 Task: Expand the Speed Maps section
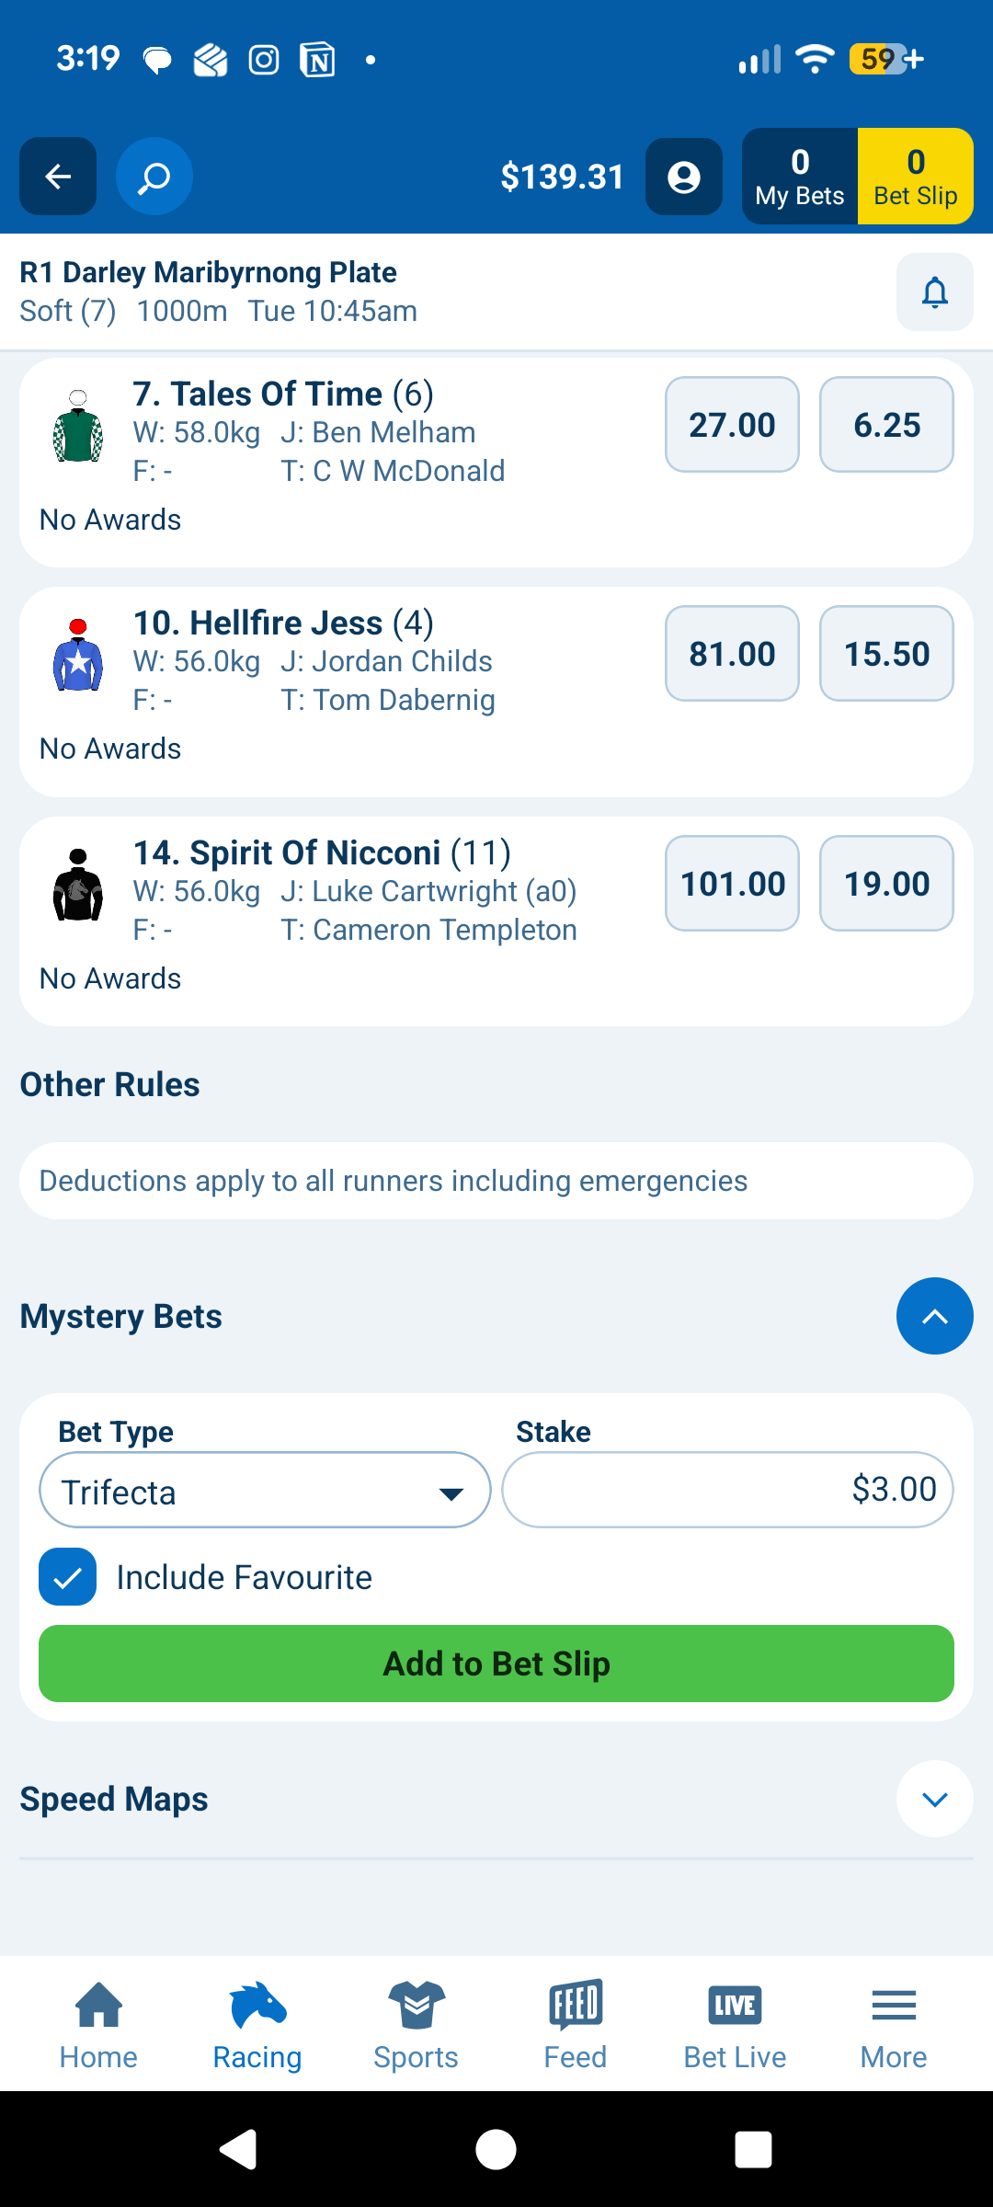coord(934,1799)
